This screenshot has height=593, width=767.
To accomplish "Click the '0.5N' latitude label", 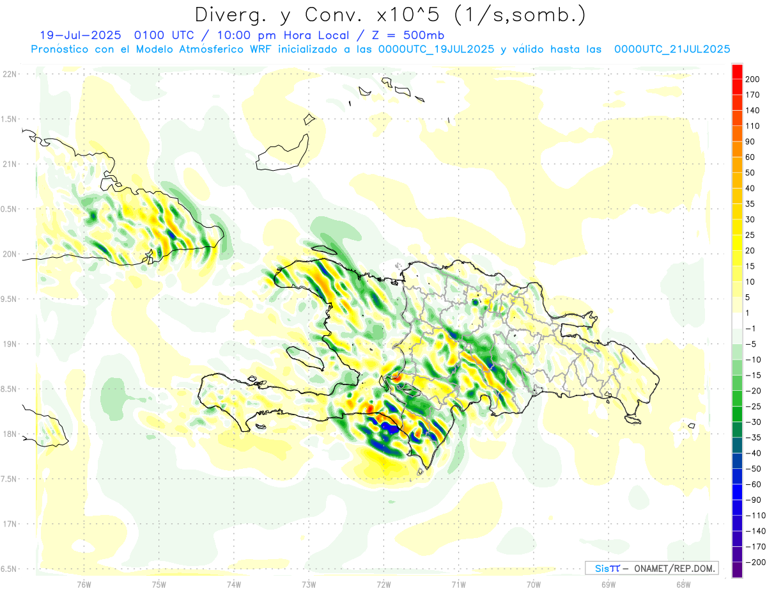I will (x=10, y=209).
